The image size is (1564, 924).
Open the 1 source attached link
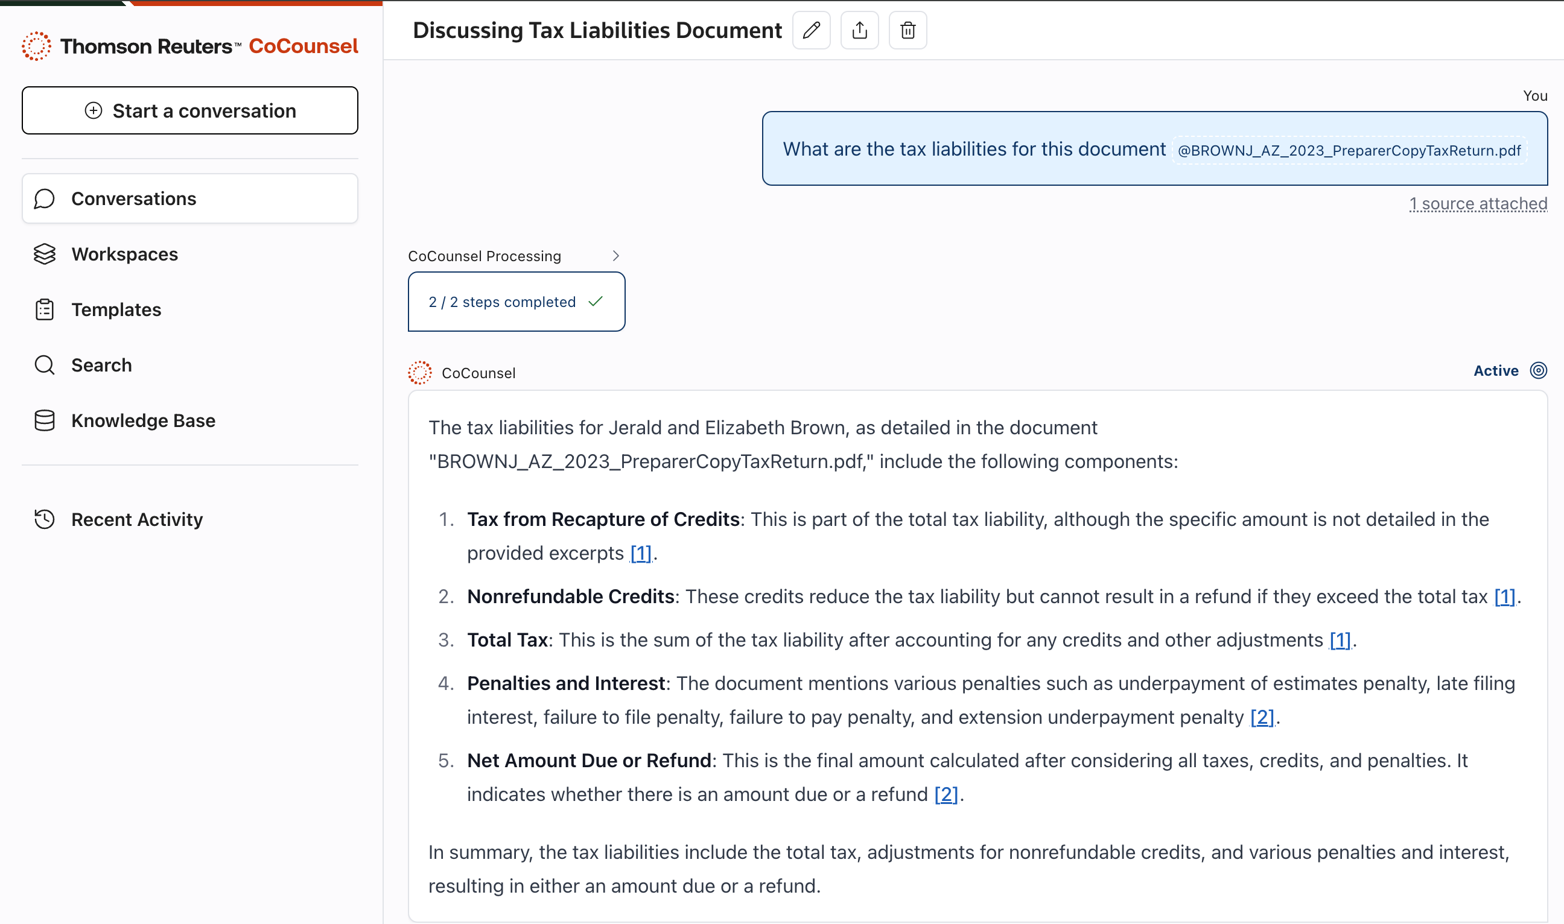pyautogui.click(x=1478, y=204)
